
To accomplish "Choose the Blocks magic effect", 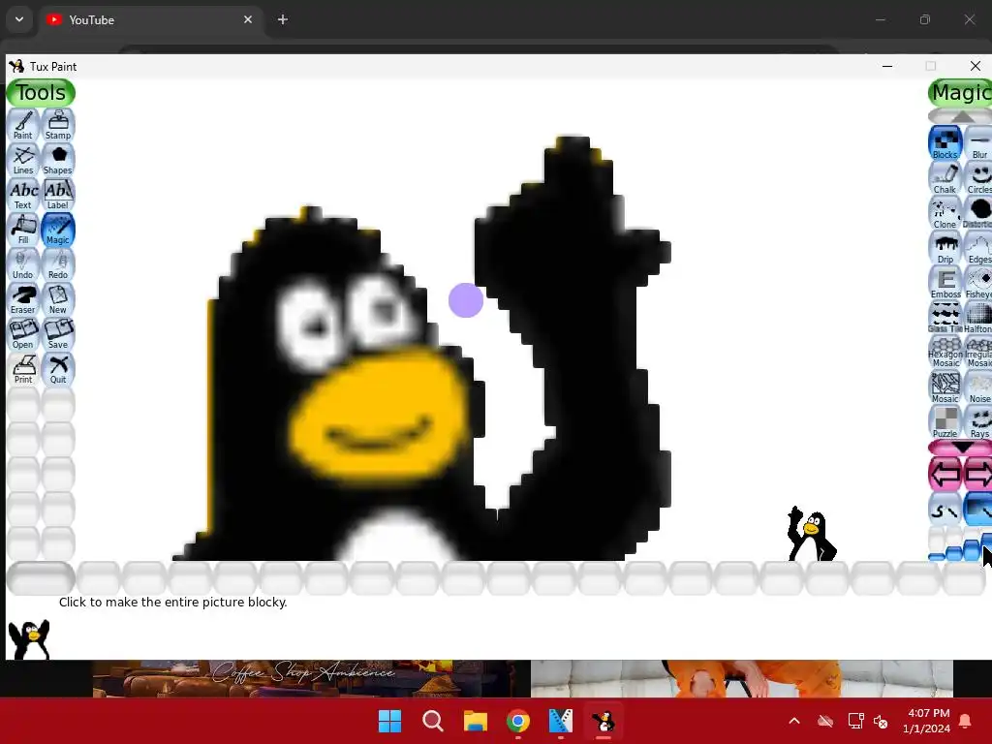I will tap(945, 142).
